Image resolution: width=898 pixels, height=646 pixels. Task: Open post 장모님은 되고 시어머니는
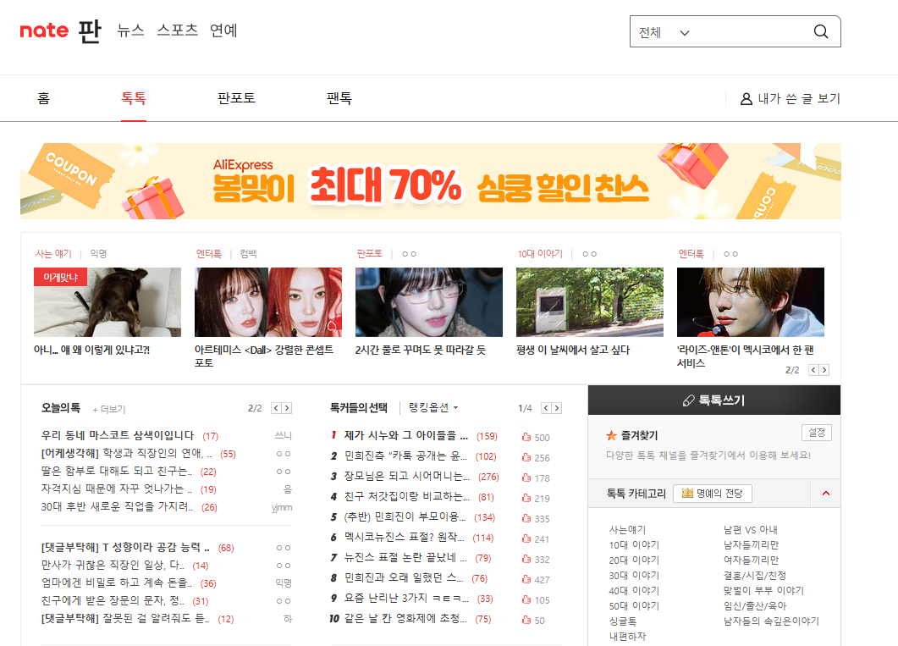(406, 476)
